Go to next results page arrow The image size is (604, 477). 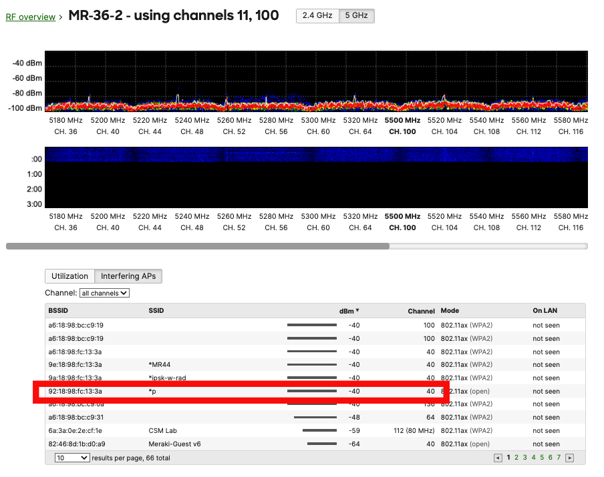coord(569,458)
